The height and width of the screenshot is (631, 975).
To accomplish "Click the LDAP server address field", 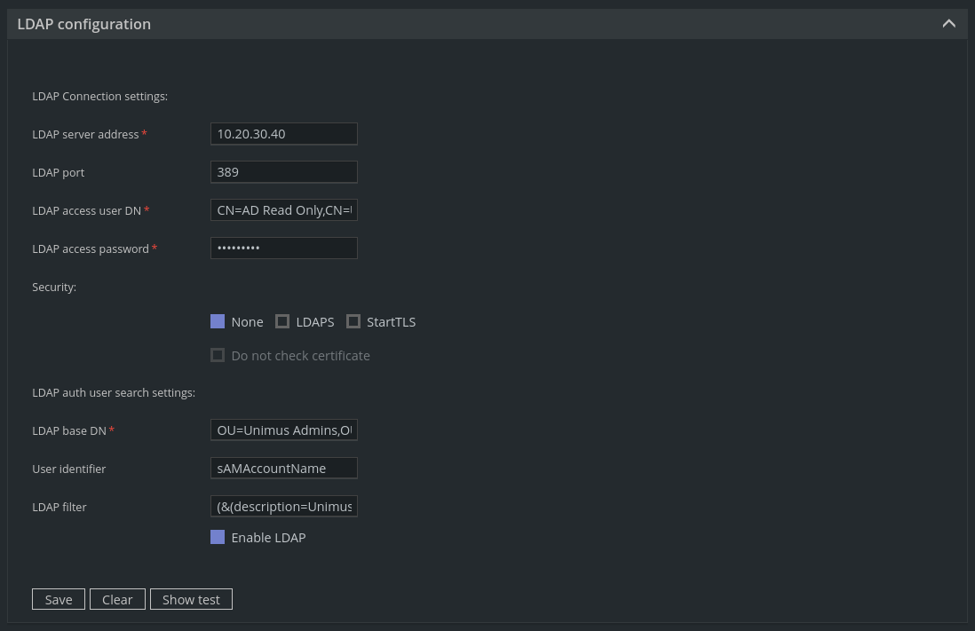I will (283, 133).
